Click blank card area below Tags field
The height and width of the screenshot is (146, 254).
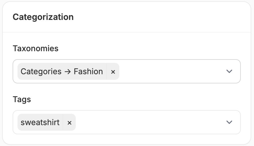tap(127, 139)
